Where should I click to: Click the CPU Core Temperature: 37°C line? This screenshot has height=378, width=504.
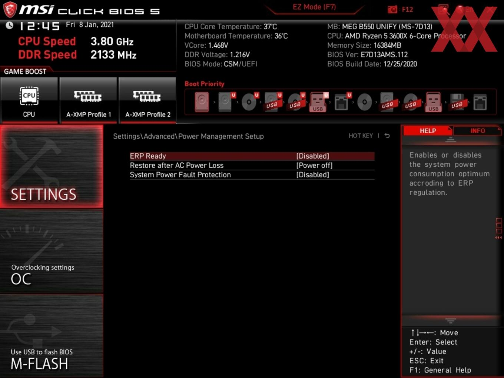click(x=231, y=26)
